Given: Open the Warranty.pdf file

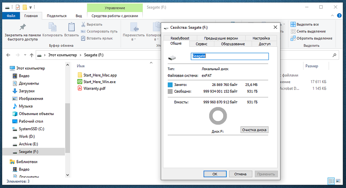Looking at the screenshot, I should pos(94,88).
